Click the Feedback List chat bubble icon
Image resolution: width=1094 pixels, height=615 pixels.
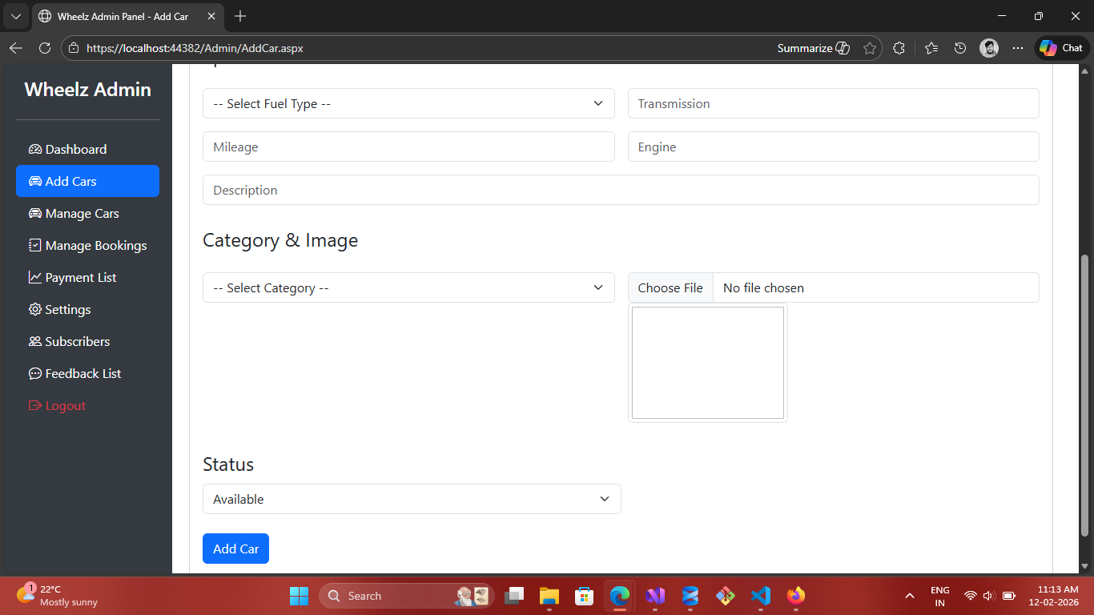click(x=34, y=374)
